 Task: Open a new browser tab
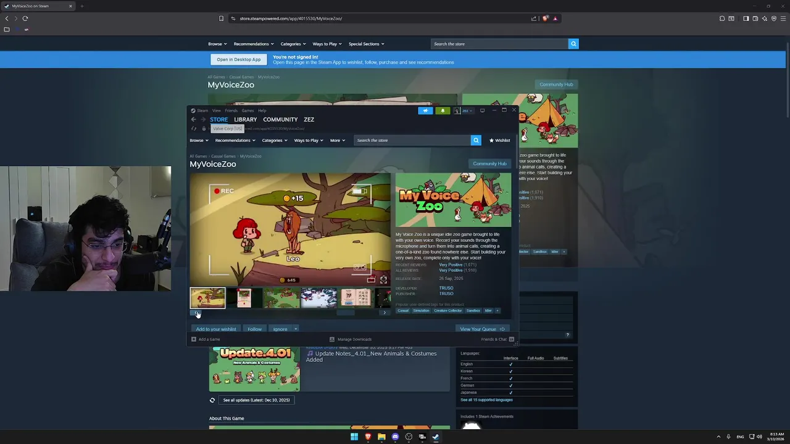[81, 6]
